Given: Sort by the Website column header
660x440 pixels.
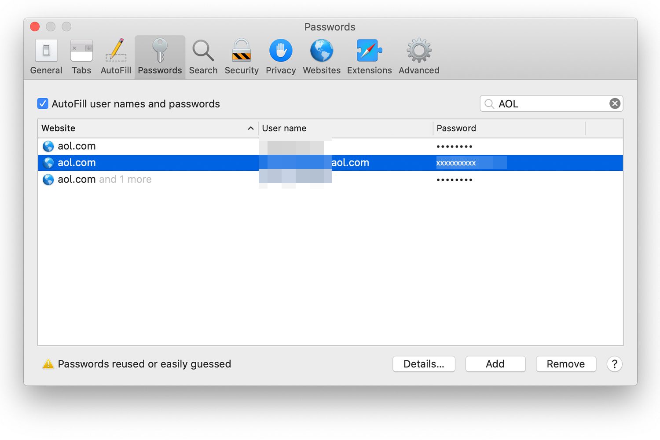Looking at the screenshot, I should [x=148, y=128].
